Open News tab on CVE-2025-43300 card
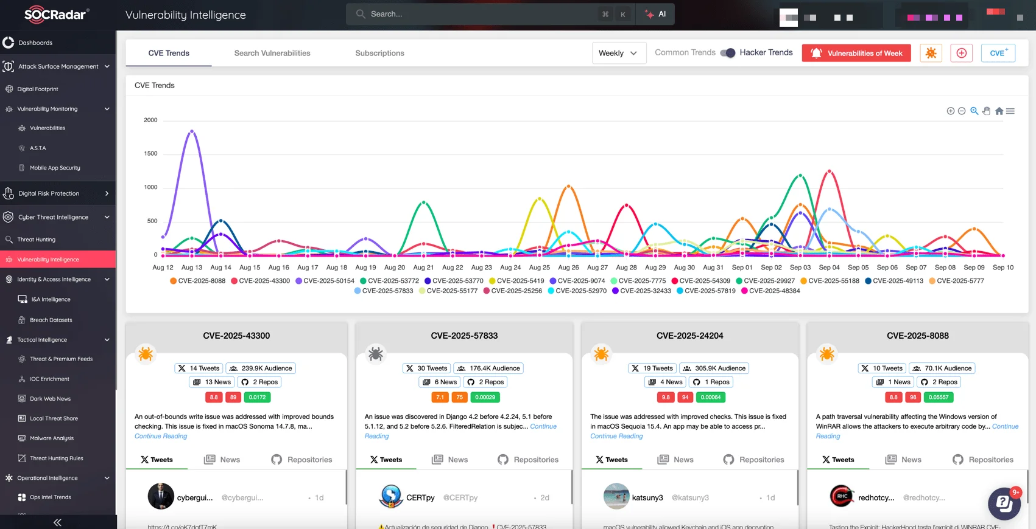Viewport: 1036px width, 529px height. point(222,460)
